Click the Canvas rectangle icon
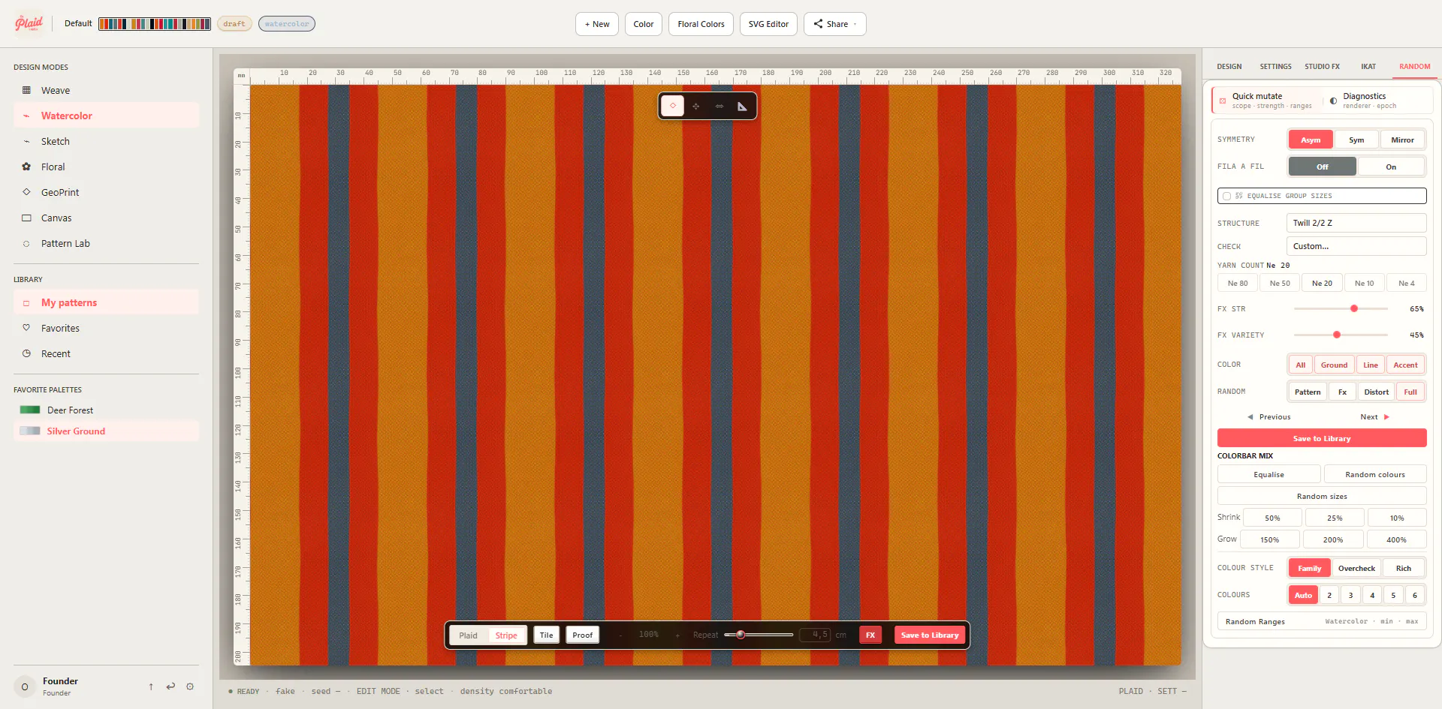Screen dimensions: 1442x709 coord(26,218)
